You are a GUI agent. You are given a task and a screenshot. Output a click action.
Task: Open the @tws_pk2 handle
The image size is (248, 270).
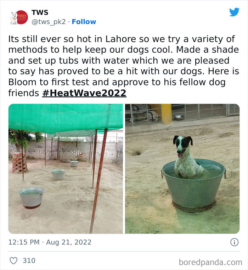click(x=49, y=22)
